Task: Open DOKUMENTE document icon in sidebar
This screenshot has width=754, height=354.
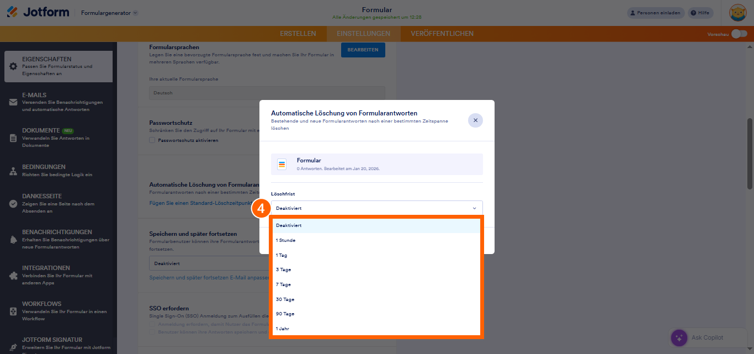Action: coord(13,138)
